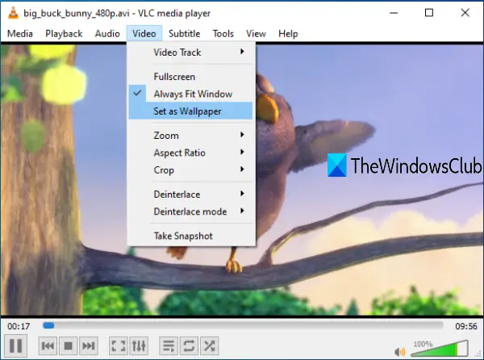Stop the video playback
Image resolution: width=484 pixels, height=360 pixels.
tap(69, 345)
